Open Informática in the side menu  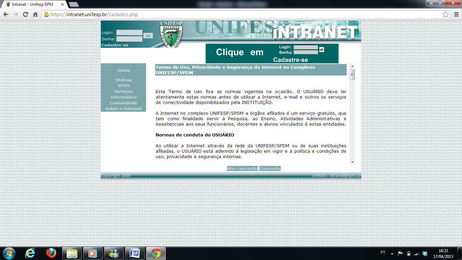point(123,97)
